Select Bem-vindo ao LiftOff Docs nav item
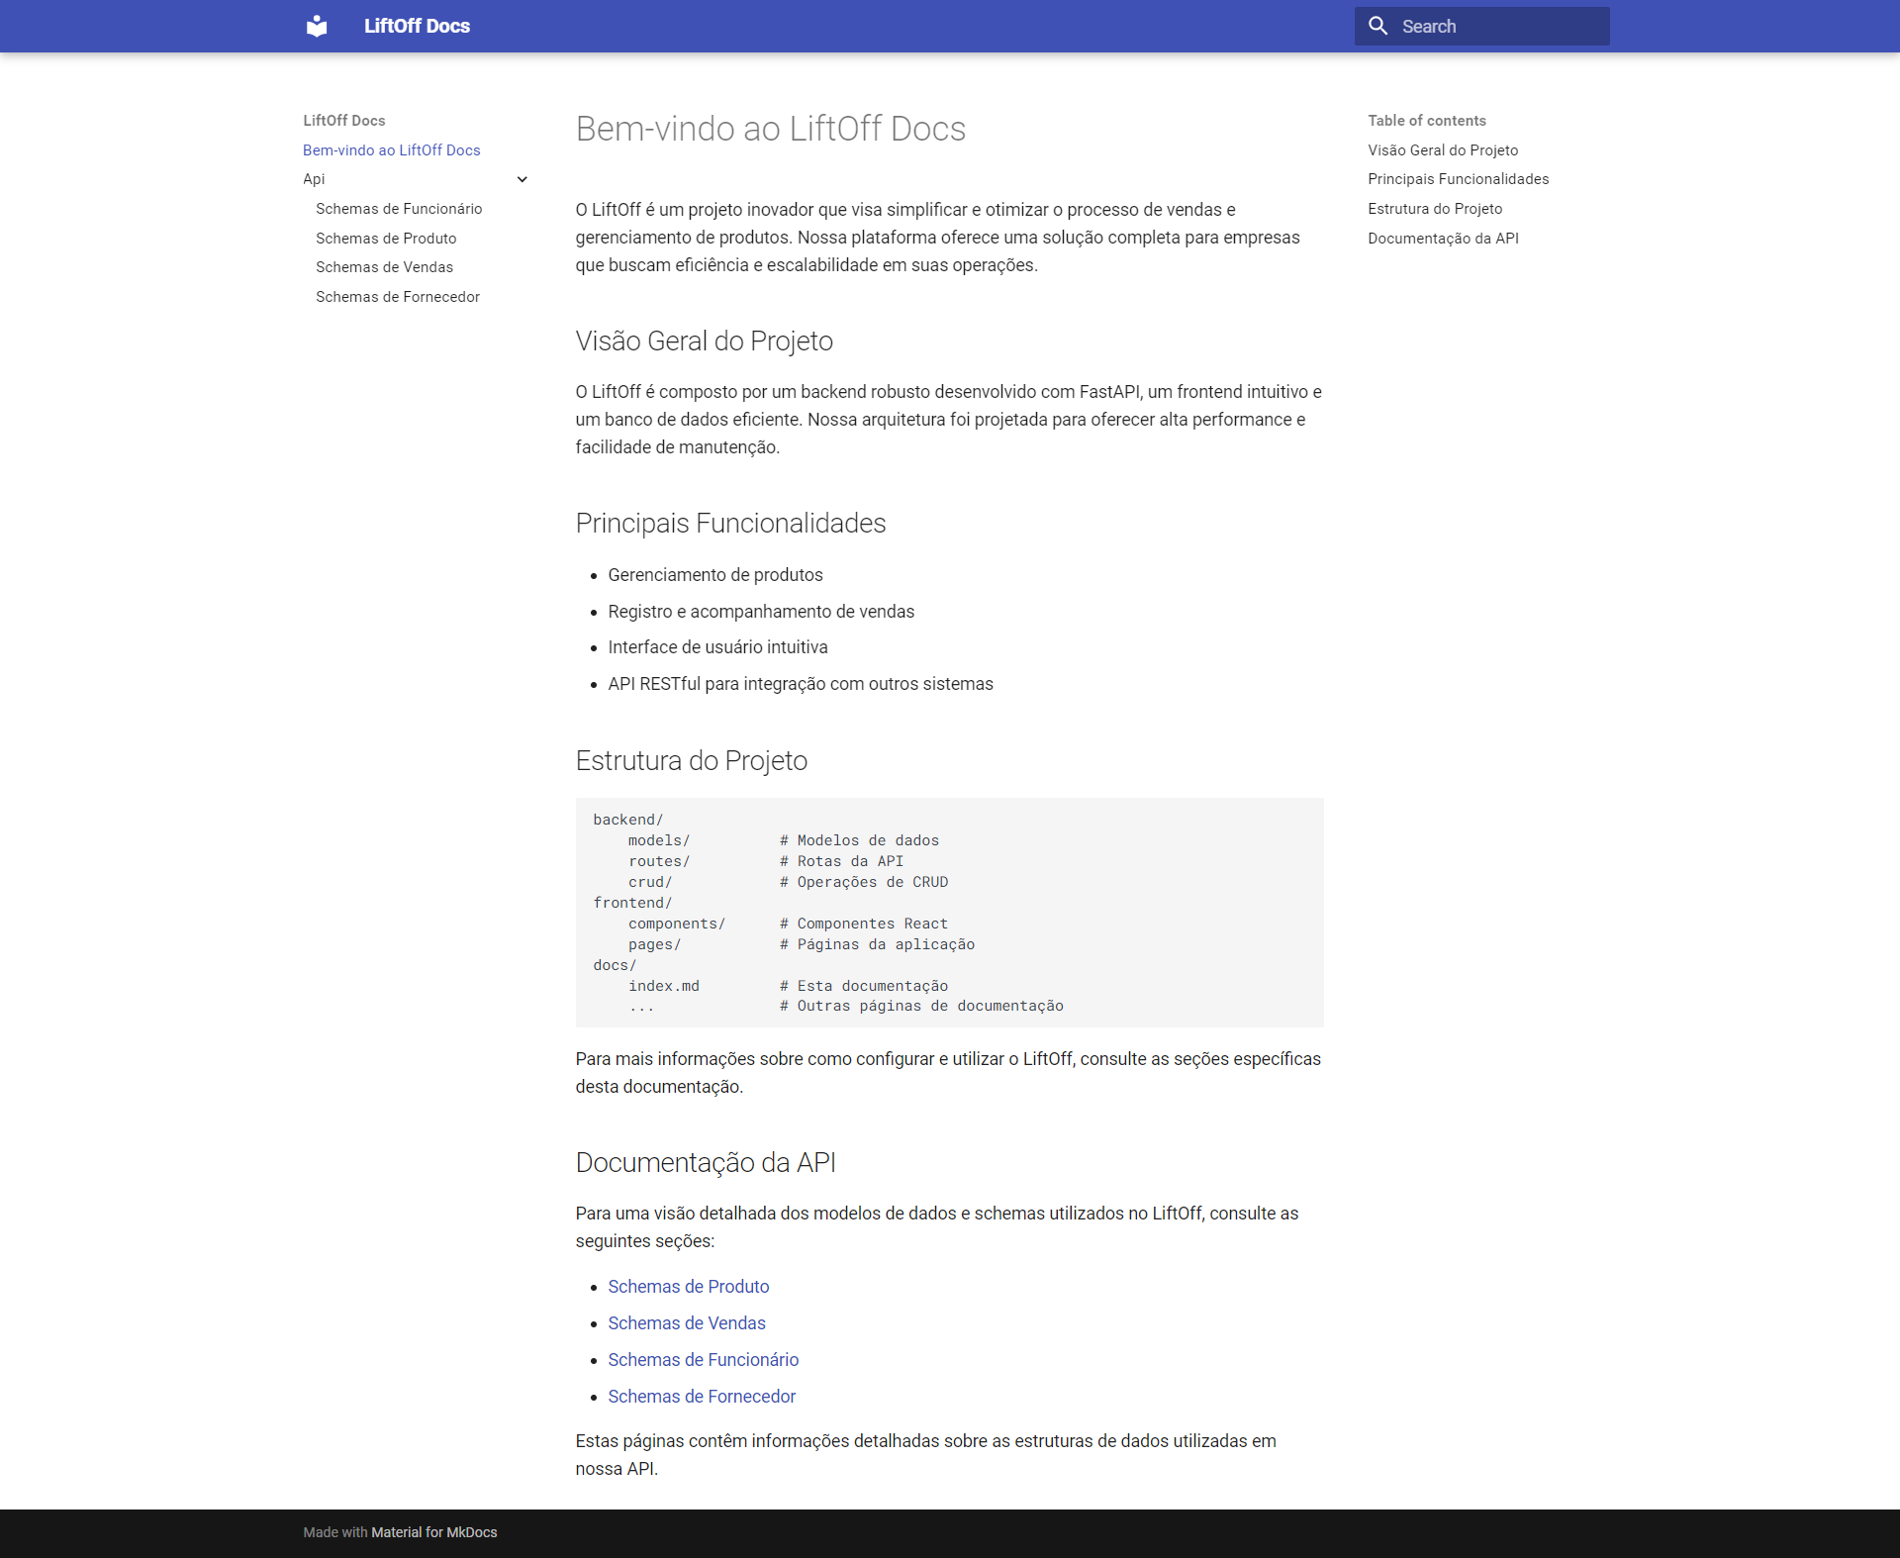The width and height of the screenshot is (1900, 1558). pos(391,150)
